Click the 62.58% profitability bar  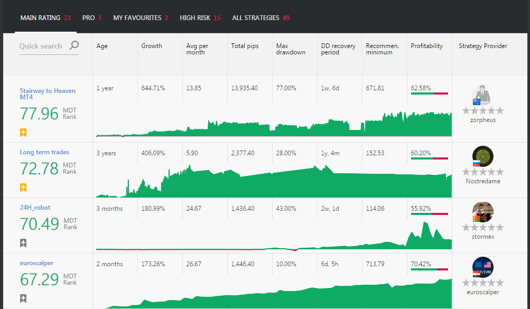point(429,93)
